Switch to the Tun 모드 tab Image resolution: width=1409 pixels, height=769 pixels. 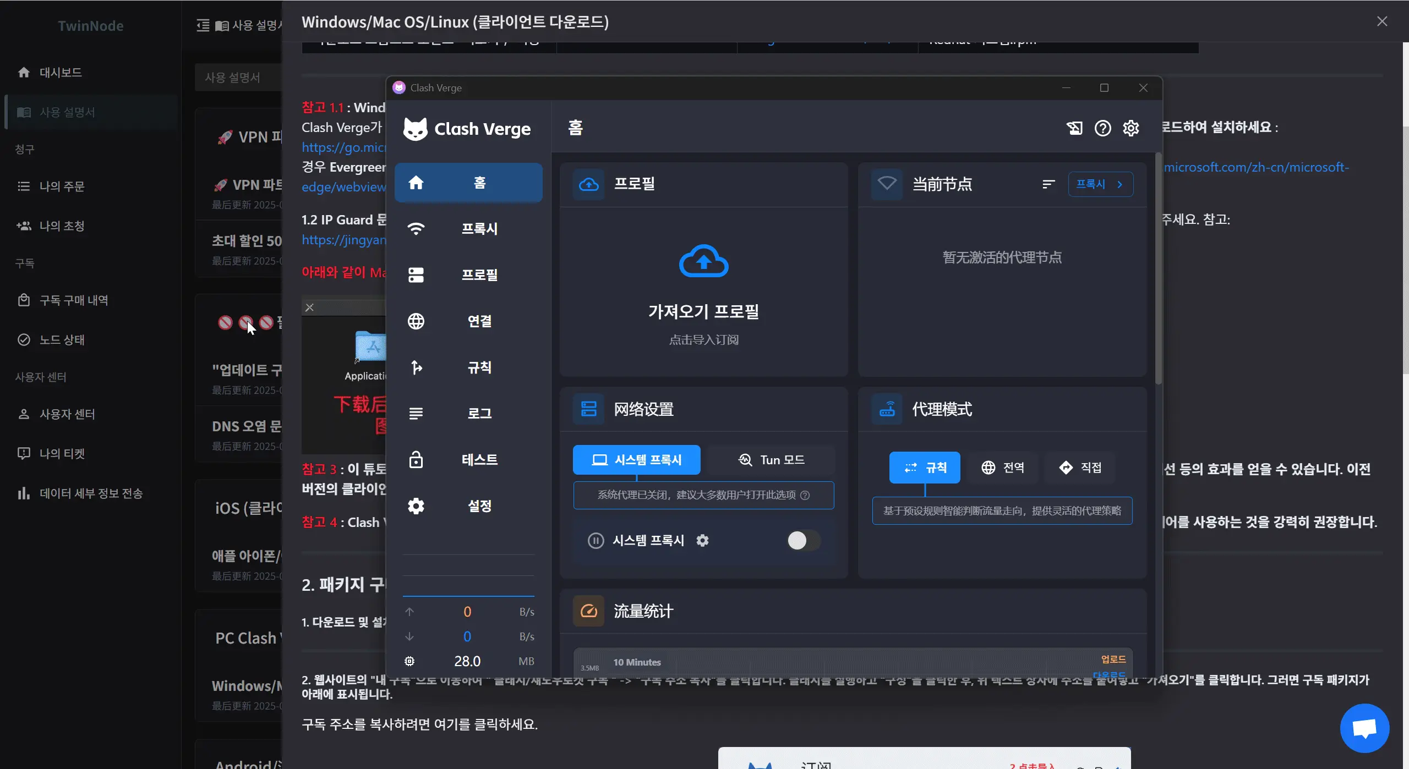click(770, 460)
